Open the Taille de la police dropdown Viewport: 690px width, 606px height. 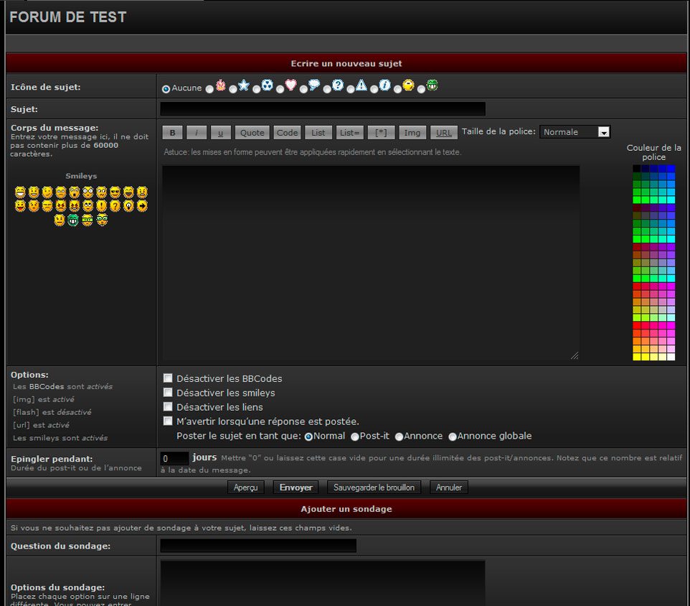[575, 132]
